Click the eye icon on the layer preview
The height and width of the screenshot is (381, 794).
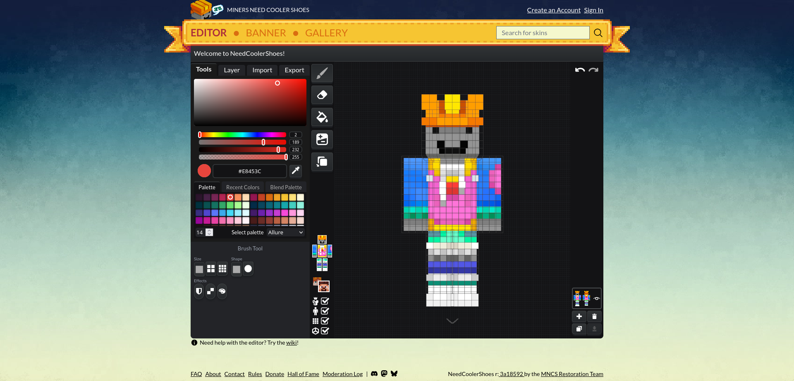596,298
